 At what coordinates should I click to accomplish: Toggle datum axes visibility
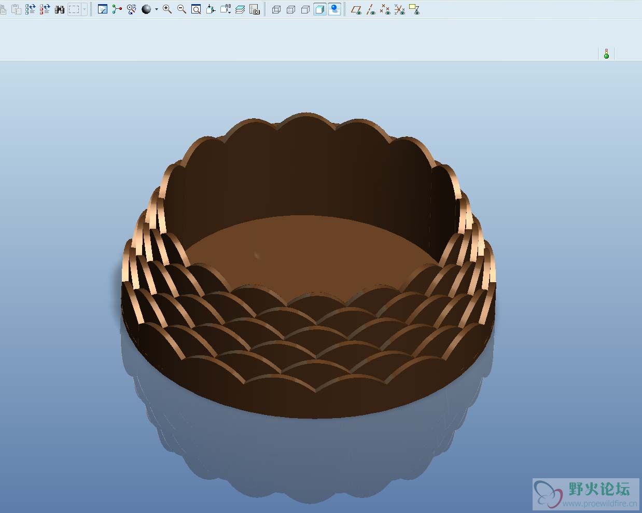pos(371,9)
